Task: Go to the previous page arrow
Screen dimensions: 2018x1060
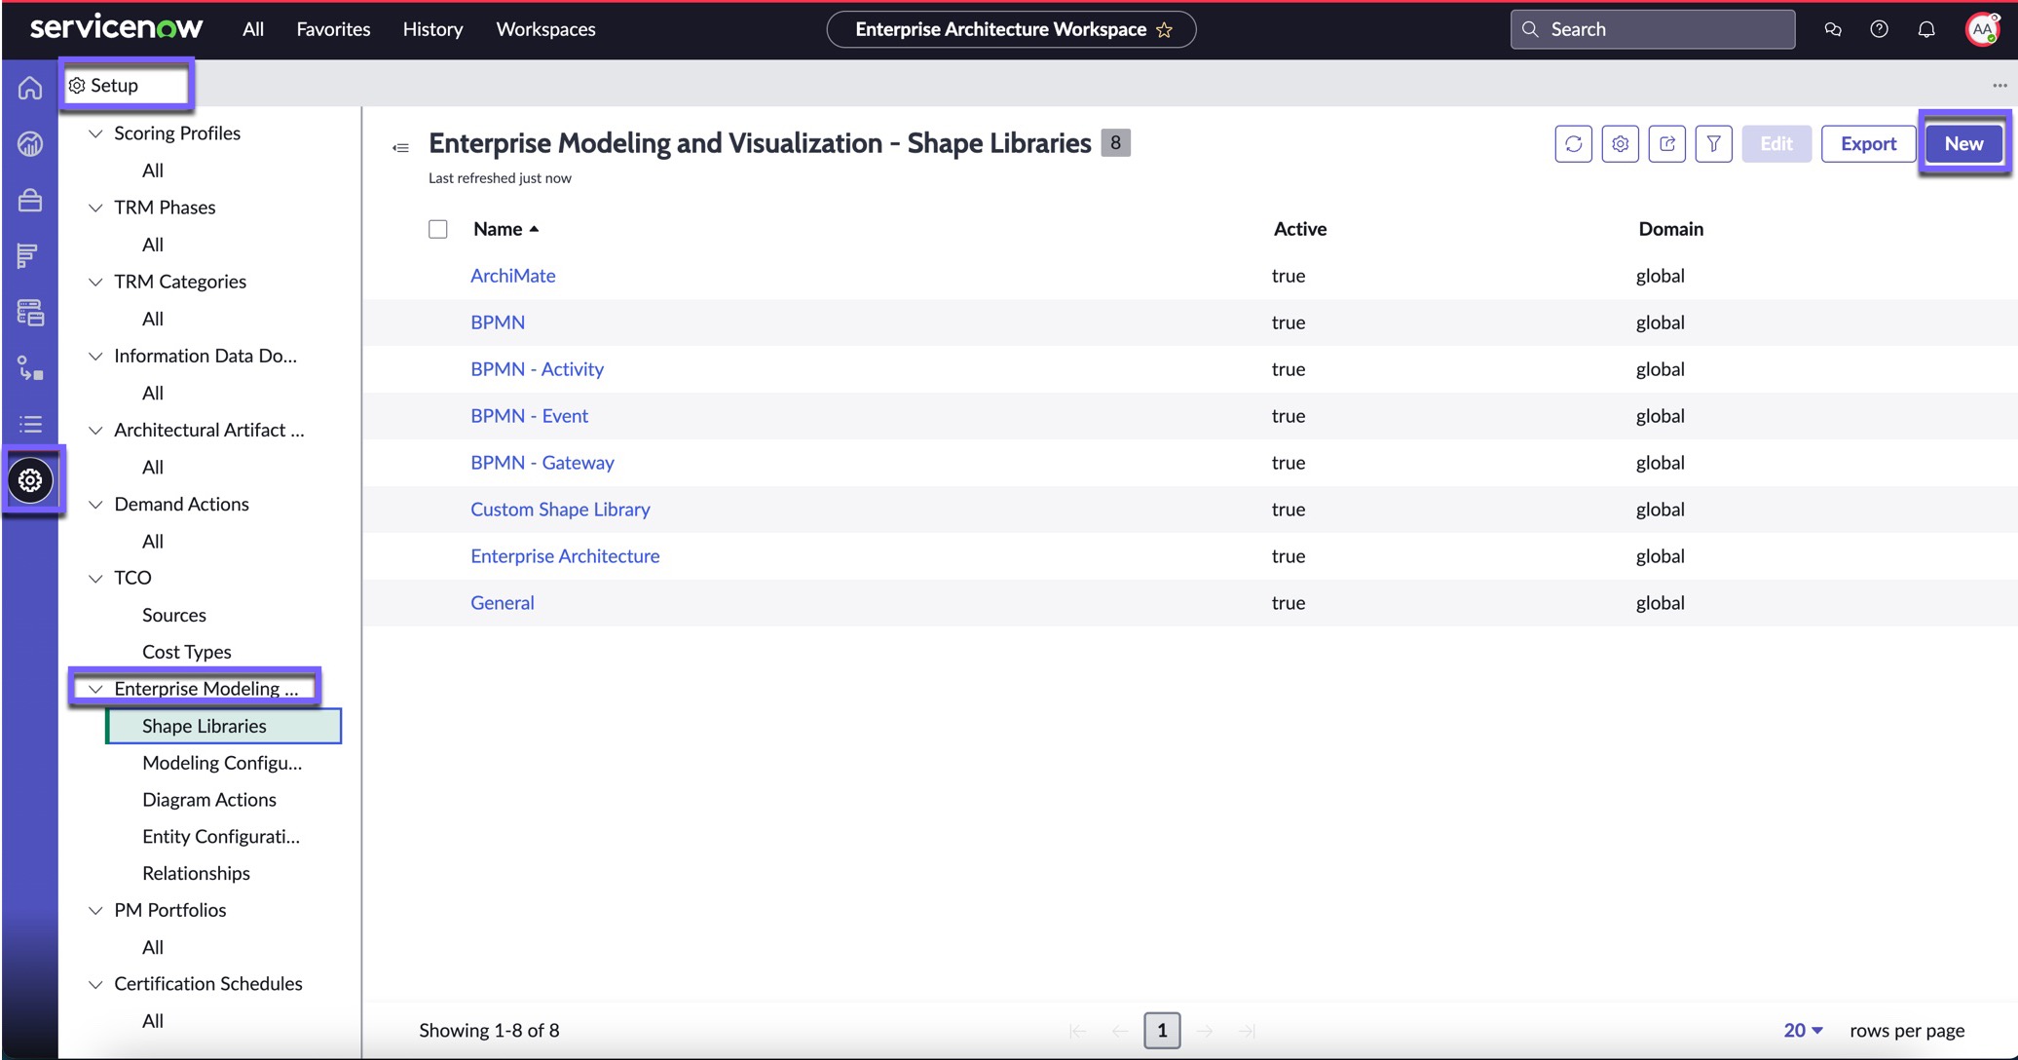Action: click(x=1120, y=1031)
